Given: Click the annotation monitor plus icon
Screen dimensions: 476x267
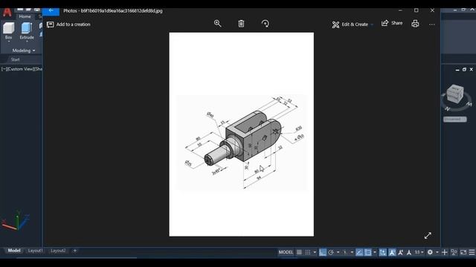Looking at the screenshot, I should point(445,252).
